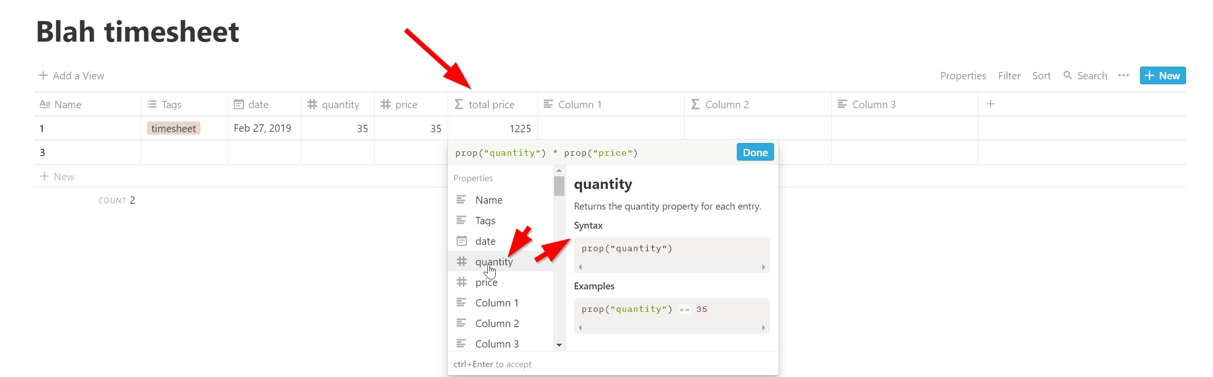Viewport: 1213px width, 377px height.
Task: Click the three-dots more options icon
Action: [x=1123, y=75]
